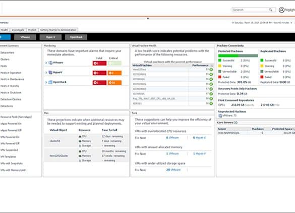Select VMs with Memory Limit entry
295x213 pixels.
point(13,170)
